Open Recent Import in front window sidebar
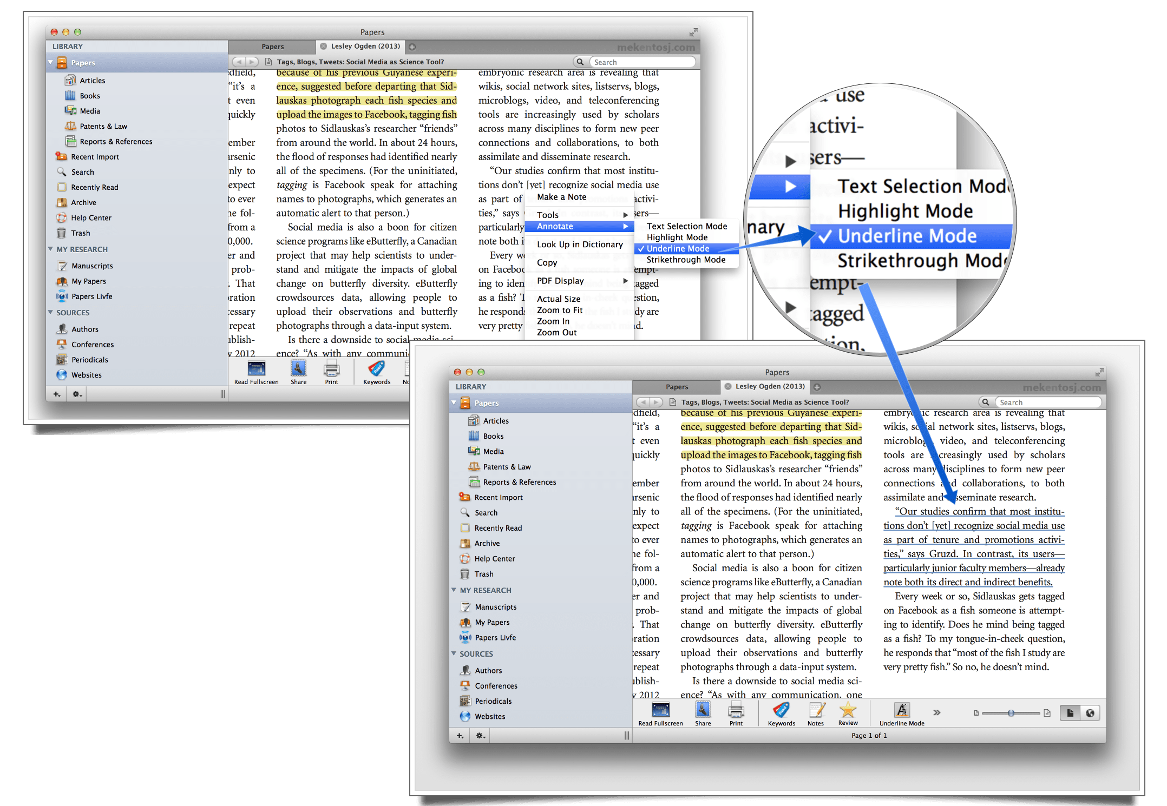 (x=498, y=497)
